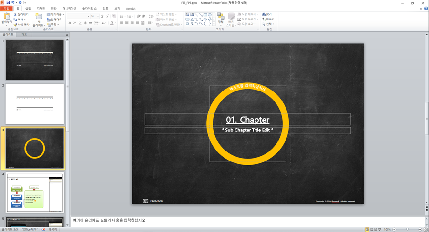Switch to Normal view in status bar
This screenshot has width=429, height=232.
point(367,229)
